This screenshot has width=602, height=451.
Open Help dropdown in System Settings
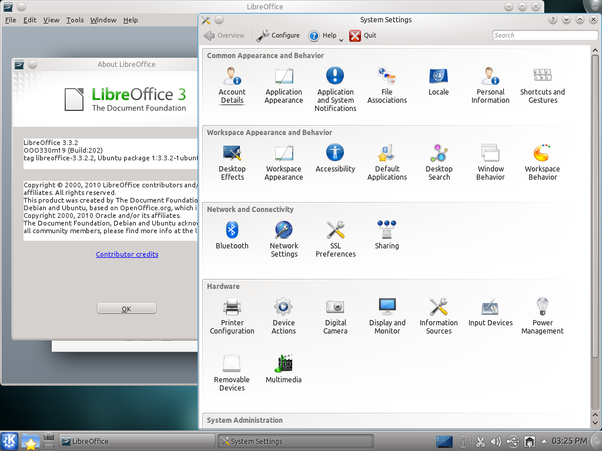tap(326, 35)
